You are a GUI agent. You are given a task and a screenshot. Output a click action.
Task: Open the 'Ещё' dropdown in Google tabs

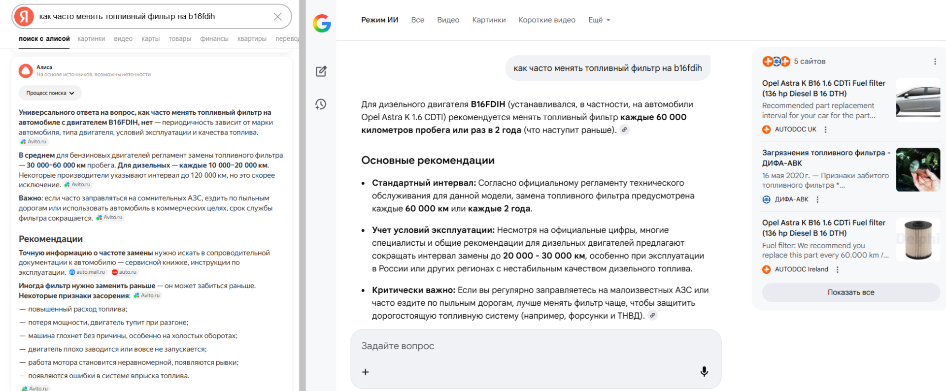(x=599, y=20)
